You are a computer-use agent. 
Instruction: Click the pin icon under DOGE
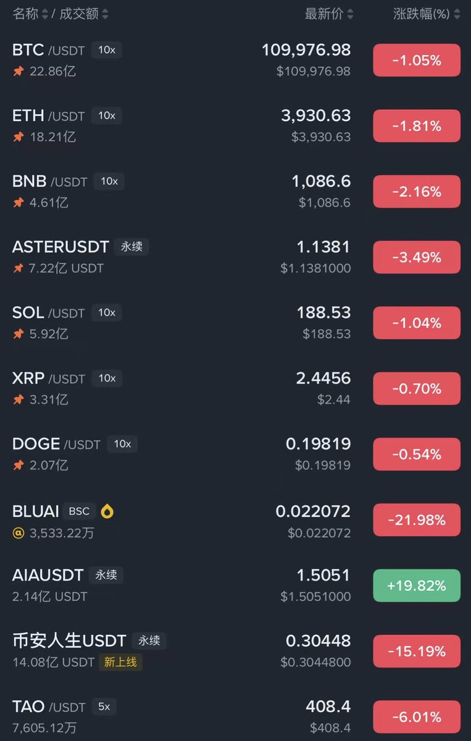click(x=18, y=466)
